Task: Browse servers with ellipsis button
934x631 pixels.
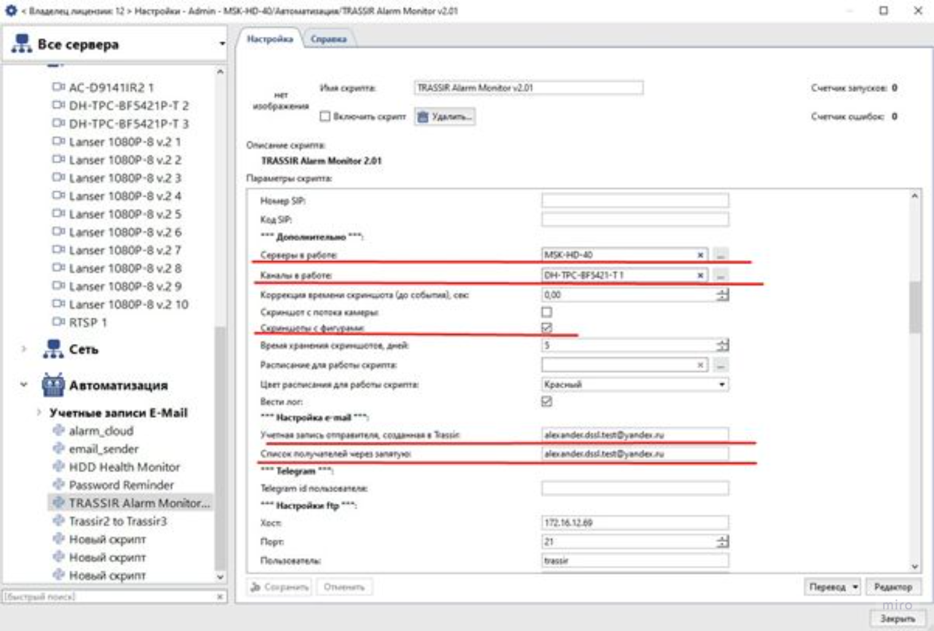Action: pyautogui.click(x=721, y=255)
